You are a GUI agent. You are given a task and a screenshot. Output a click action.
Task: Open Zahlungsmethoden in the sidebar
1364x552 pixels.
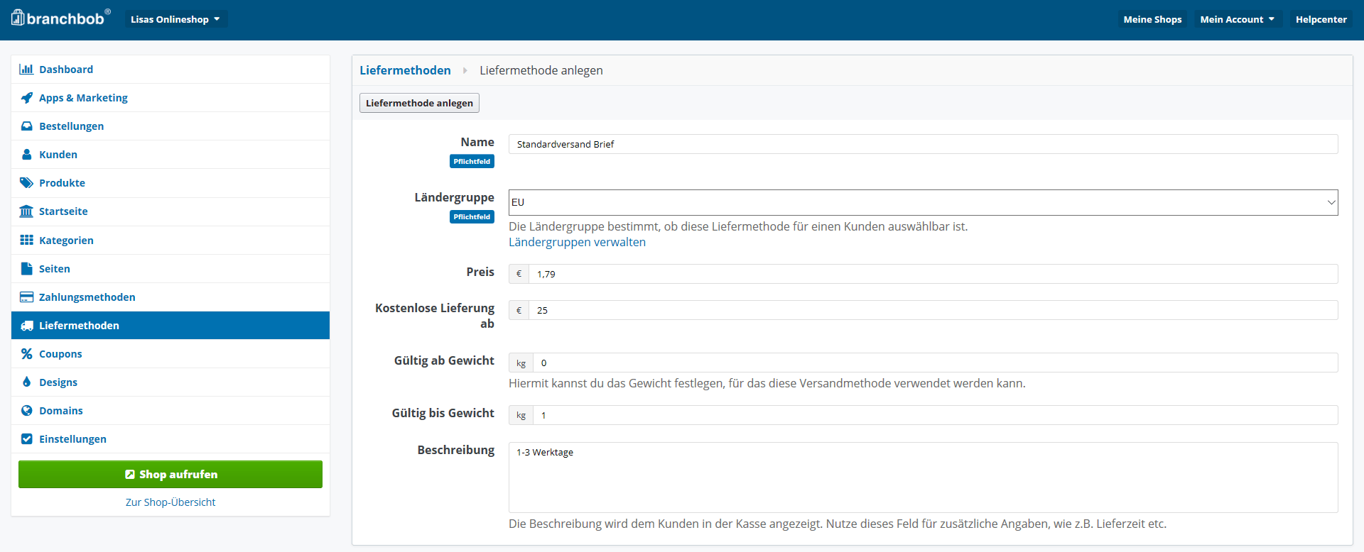tap(170, 297)
